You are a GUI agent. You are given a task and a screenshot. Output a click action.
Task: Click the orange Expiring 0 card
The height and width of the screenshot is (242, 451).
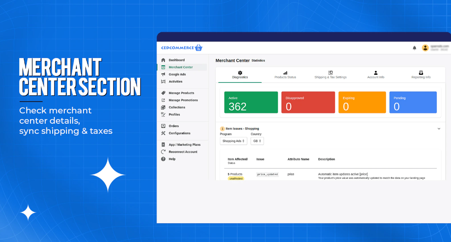pos(362,102)
